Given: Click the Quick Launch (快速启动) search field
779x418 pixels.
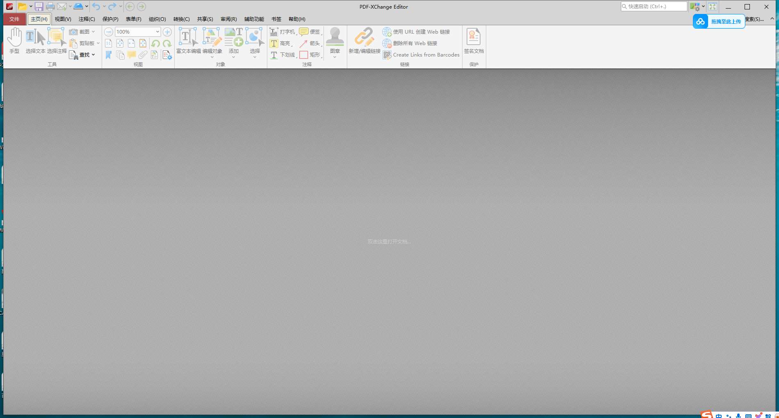Looking at the screenshot, I should (x=654, y=7).
